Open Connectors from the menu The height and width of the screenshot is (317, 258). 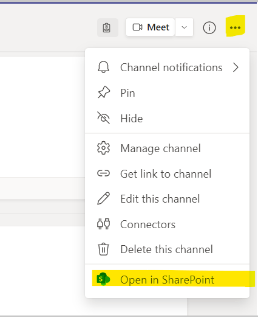tap(168, 225)
